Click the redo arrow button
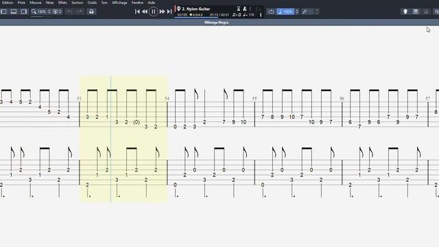This screenshot has width=439, height=247. 80,12
